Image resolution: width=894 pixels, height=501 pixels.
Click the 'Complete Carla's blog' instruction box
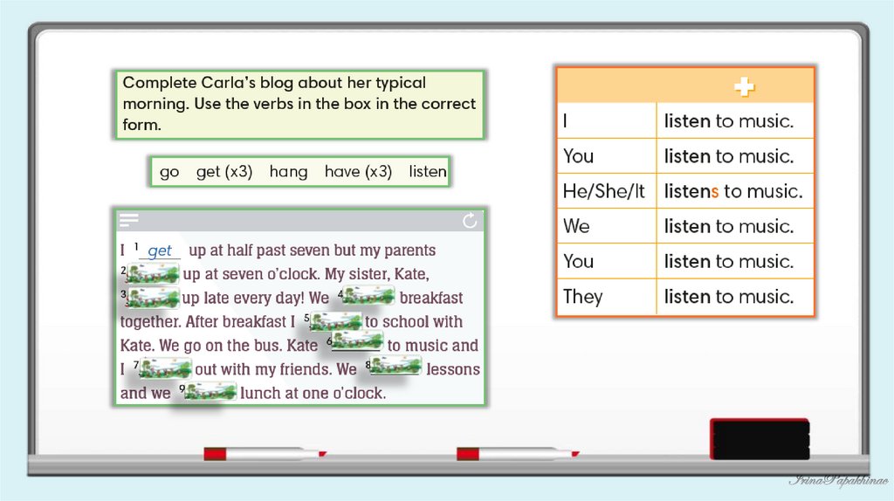click(x=300, y=105)
